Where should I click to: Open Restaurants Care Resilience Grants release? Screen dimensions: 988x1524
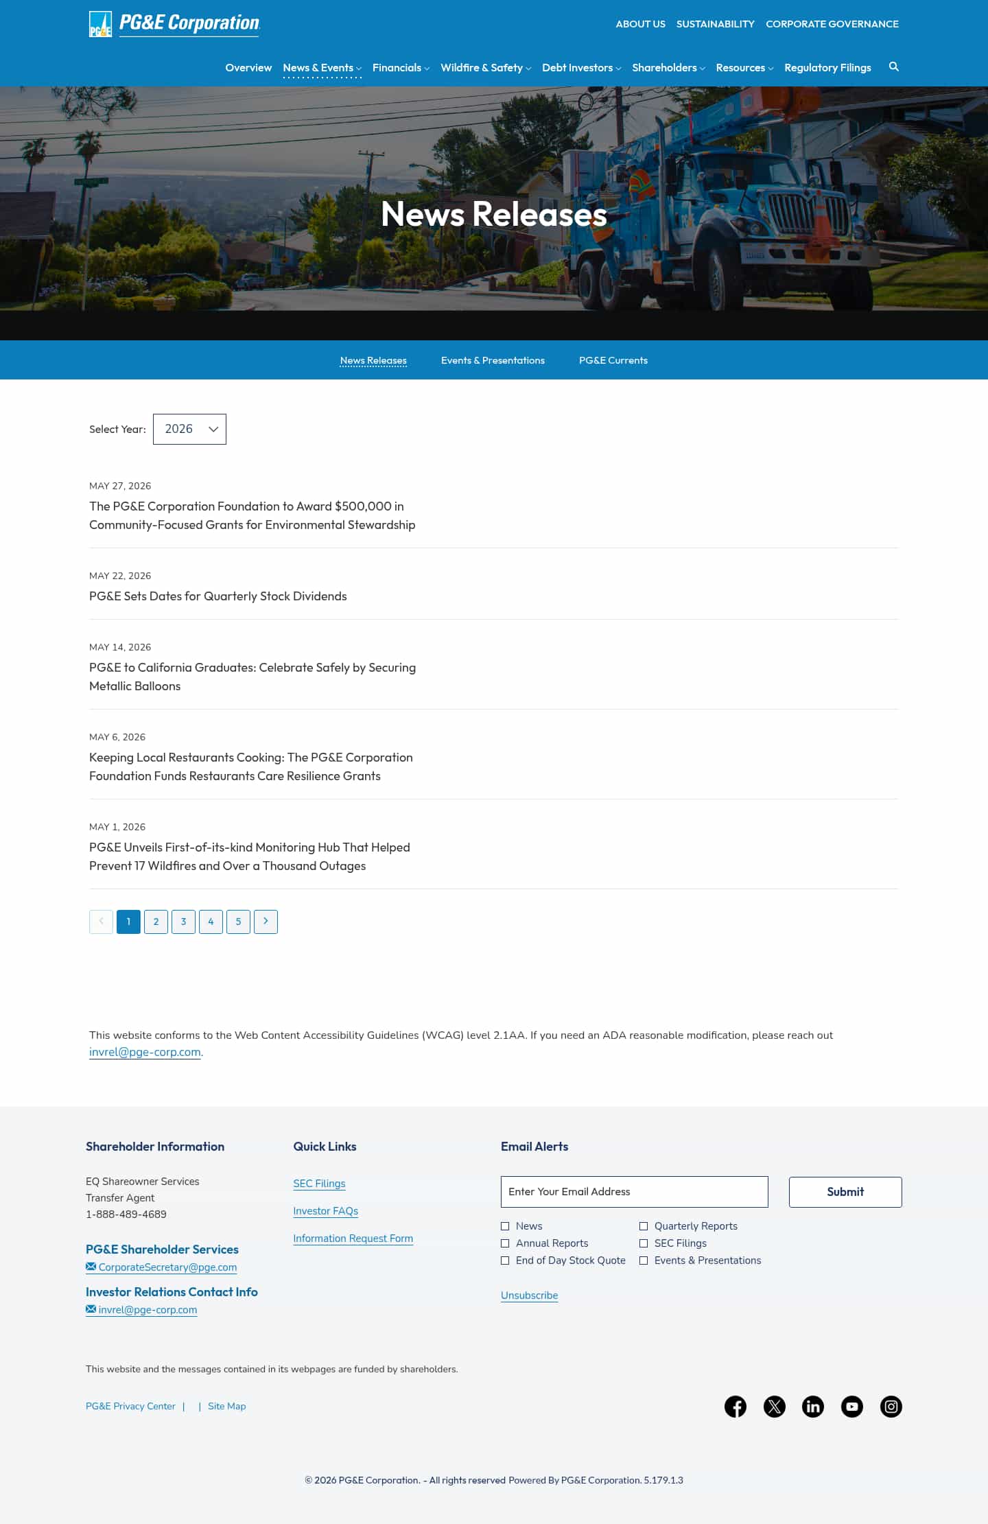(251, 766)
